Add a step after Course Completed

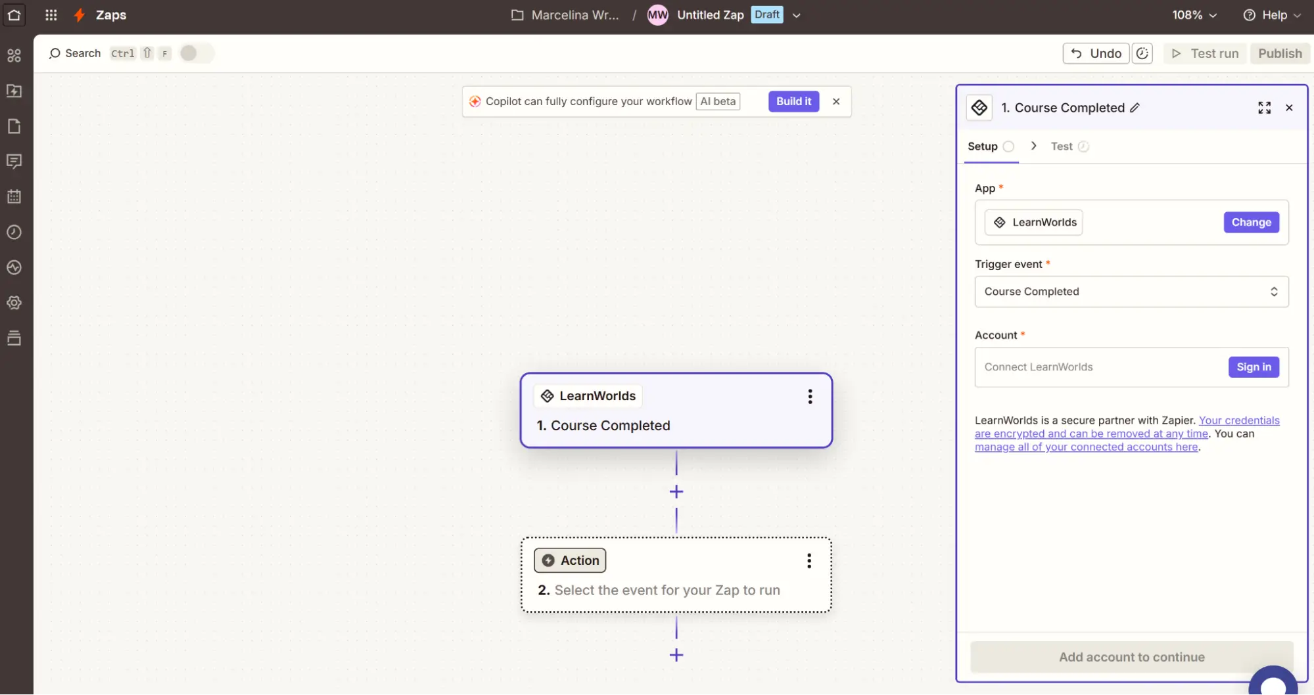[x=676, y=491]
